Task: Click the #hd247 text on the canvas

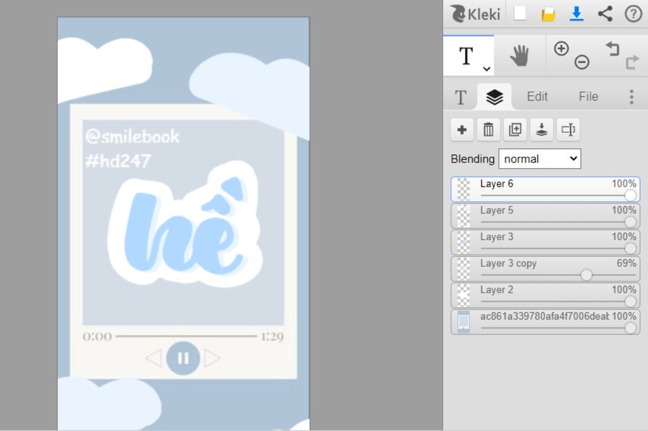Action: tap(118, 161)
